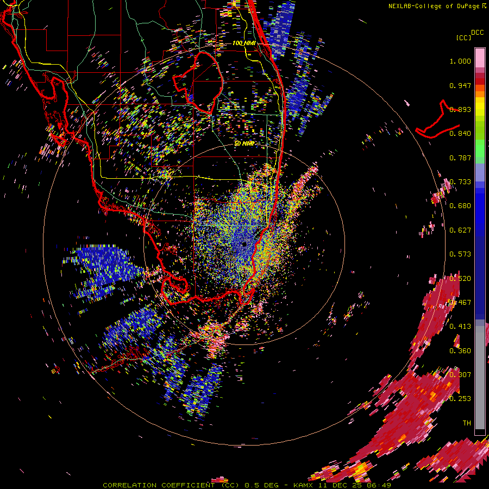
Task: Click the 100 NMI range ring label
Action: (244, 43)
